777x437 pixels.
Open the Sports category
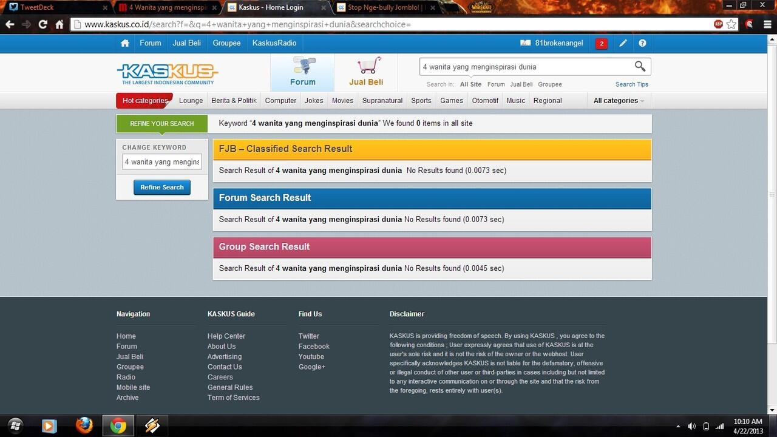pos(421,101)
